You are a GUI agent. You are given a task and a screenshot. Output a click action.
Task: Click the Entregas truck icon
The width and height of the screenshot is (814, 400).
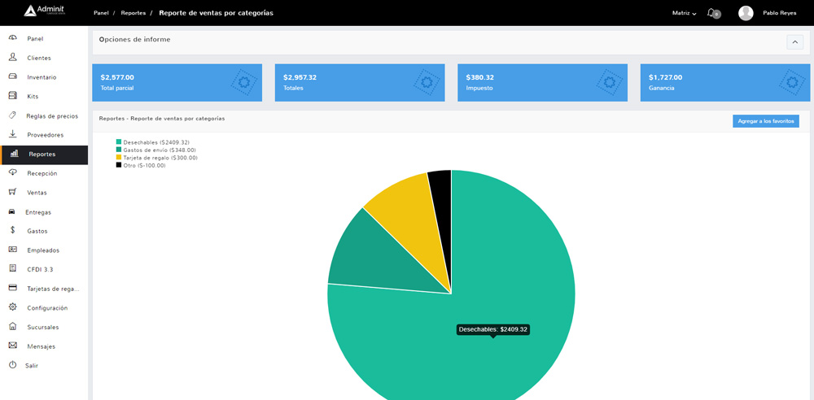pyautogui.click(x=12, y=211)
